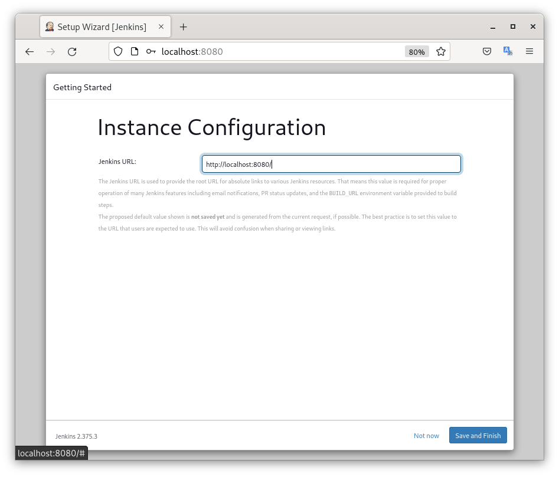Focus the localhost:8080 address bar
The height and width of the screenshot is (477, 559).
click(x=277, y=52)
